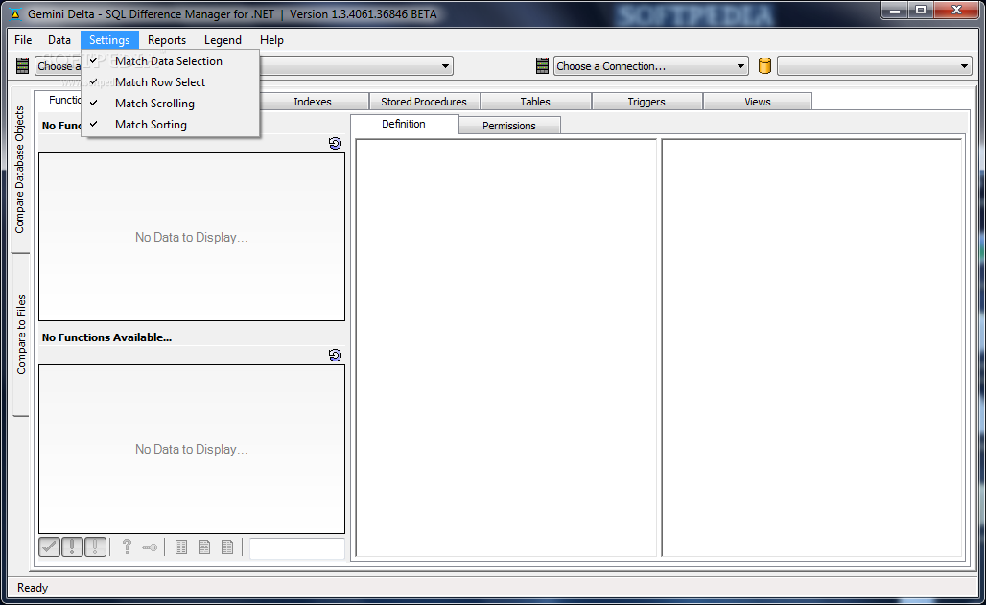Click the middle document page icon in bottom toolbar
This screenshot has height=605, width=986.
click(204, 547)
